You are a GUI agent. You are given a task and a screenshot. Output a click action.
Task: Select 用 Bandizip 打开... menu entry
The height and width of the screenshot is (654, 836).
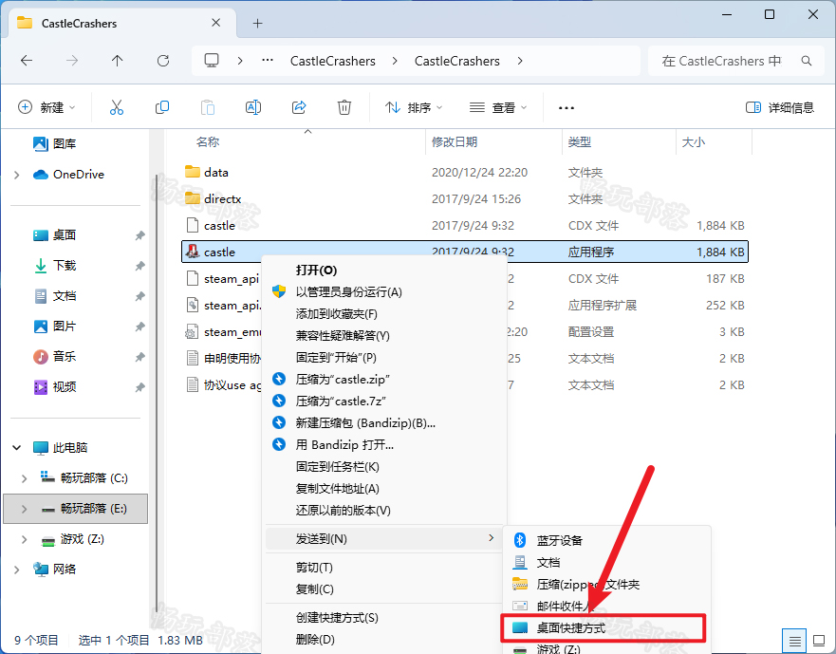pyautogui.click(x=383, y=445)
